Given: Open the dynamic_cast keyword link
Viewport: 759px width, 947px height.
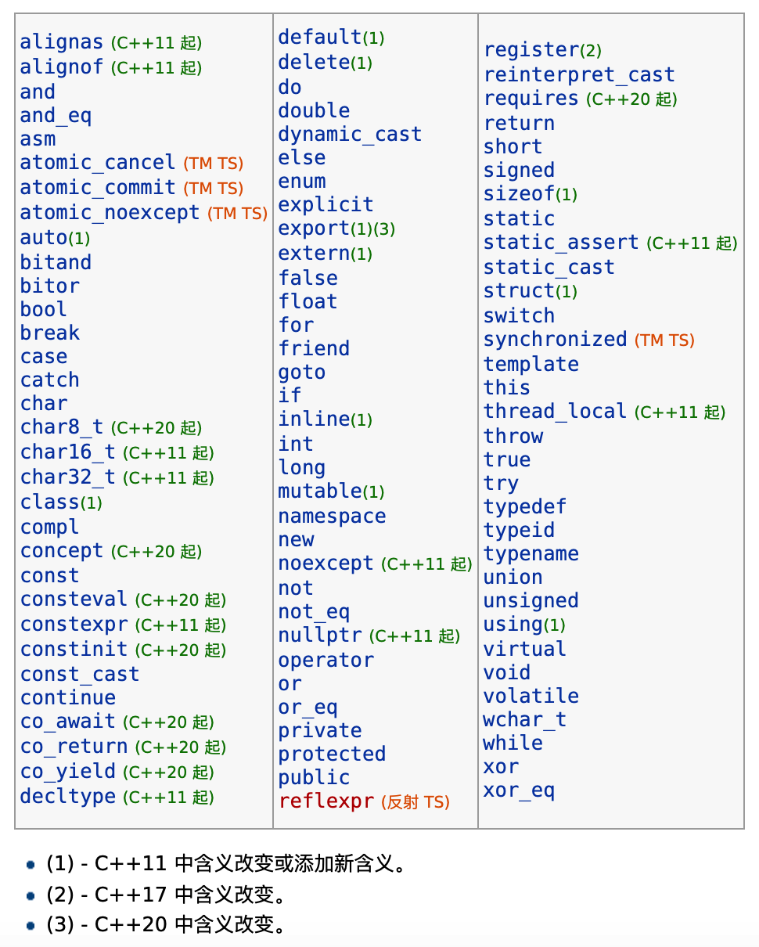Looking at the screenshot, I should click(x=350, y=134).
